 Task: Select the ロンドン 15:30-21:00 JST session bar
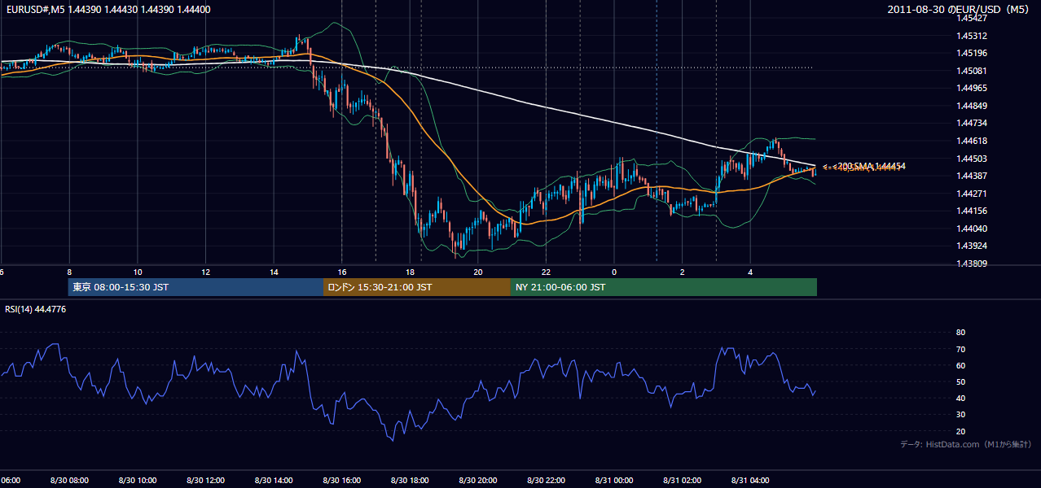click(x=417, y=287)
